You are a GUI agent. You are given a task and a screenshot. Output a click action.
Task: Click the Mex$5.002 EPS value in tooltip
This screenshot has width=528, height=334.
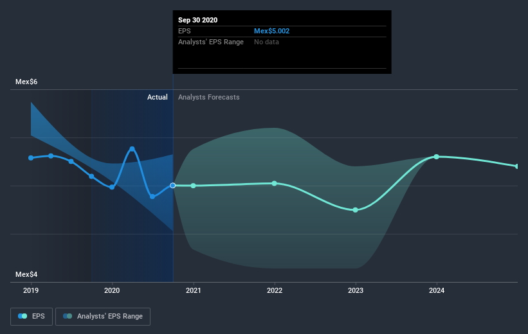272,31
